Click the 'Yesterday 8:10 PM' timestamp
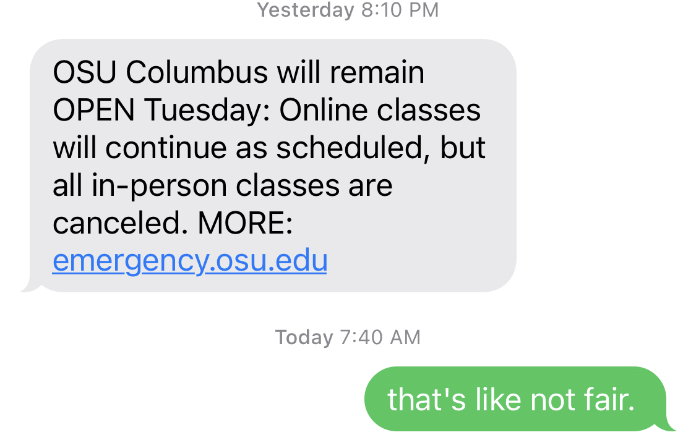Image resolution: width=696 pixels, height=448 pixels. tap(348, 10)
